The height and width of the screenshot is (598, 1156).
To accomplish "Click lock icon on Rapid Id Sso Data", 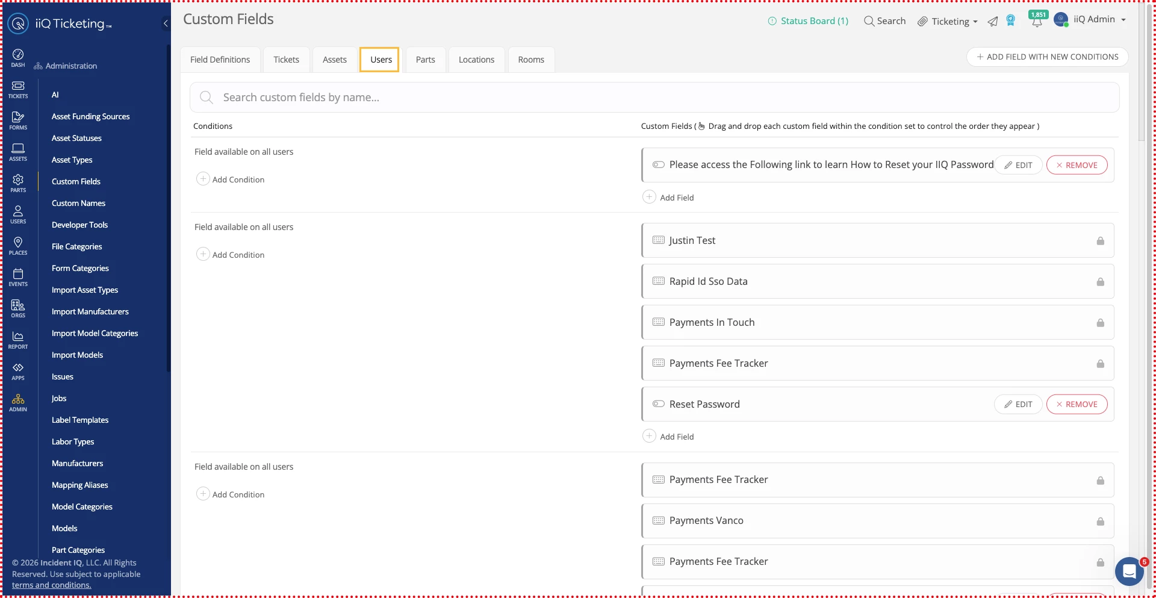I will coord(1100,282).
